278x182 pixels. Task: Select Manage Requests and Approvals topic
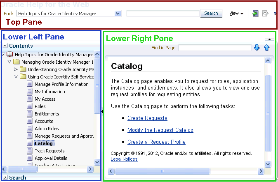(x=64, y=136)
